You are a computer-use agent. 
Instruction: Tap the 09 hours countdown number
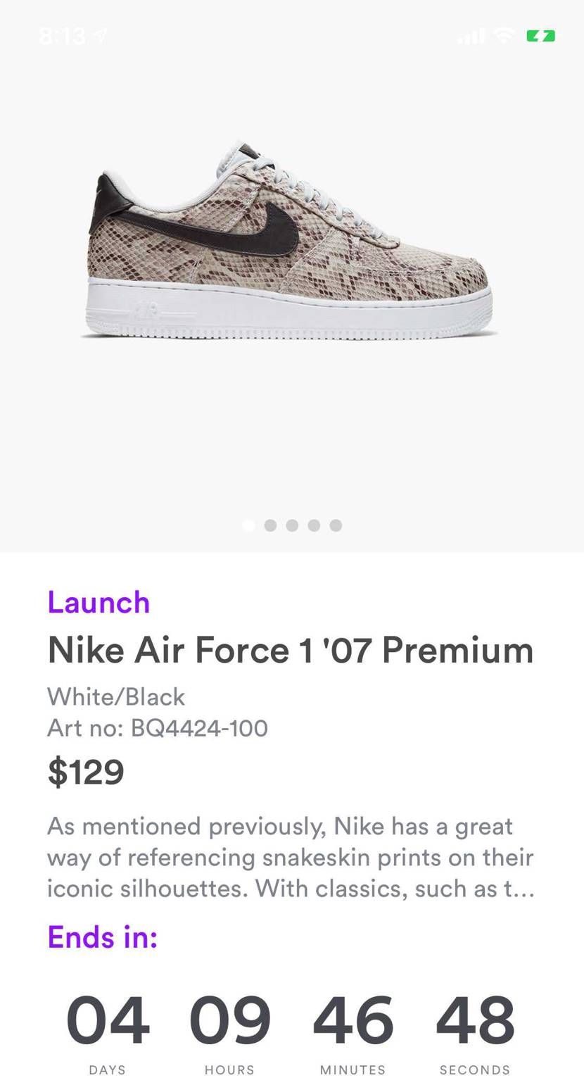click(x=230, y=1020)
